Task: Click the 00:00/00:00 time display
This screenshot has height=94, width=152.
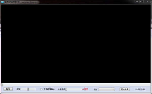Action: [x=140, y=89]
